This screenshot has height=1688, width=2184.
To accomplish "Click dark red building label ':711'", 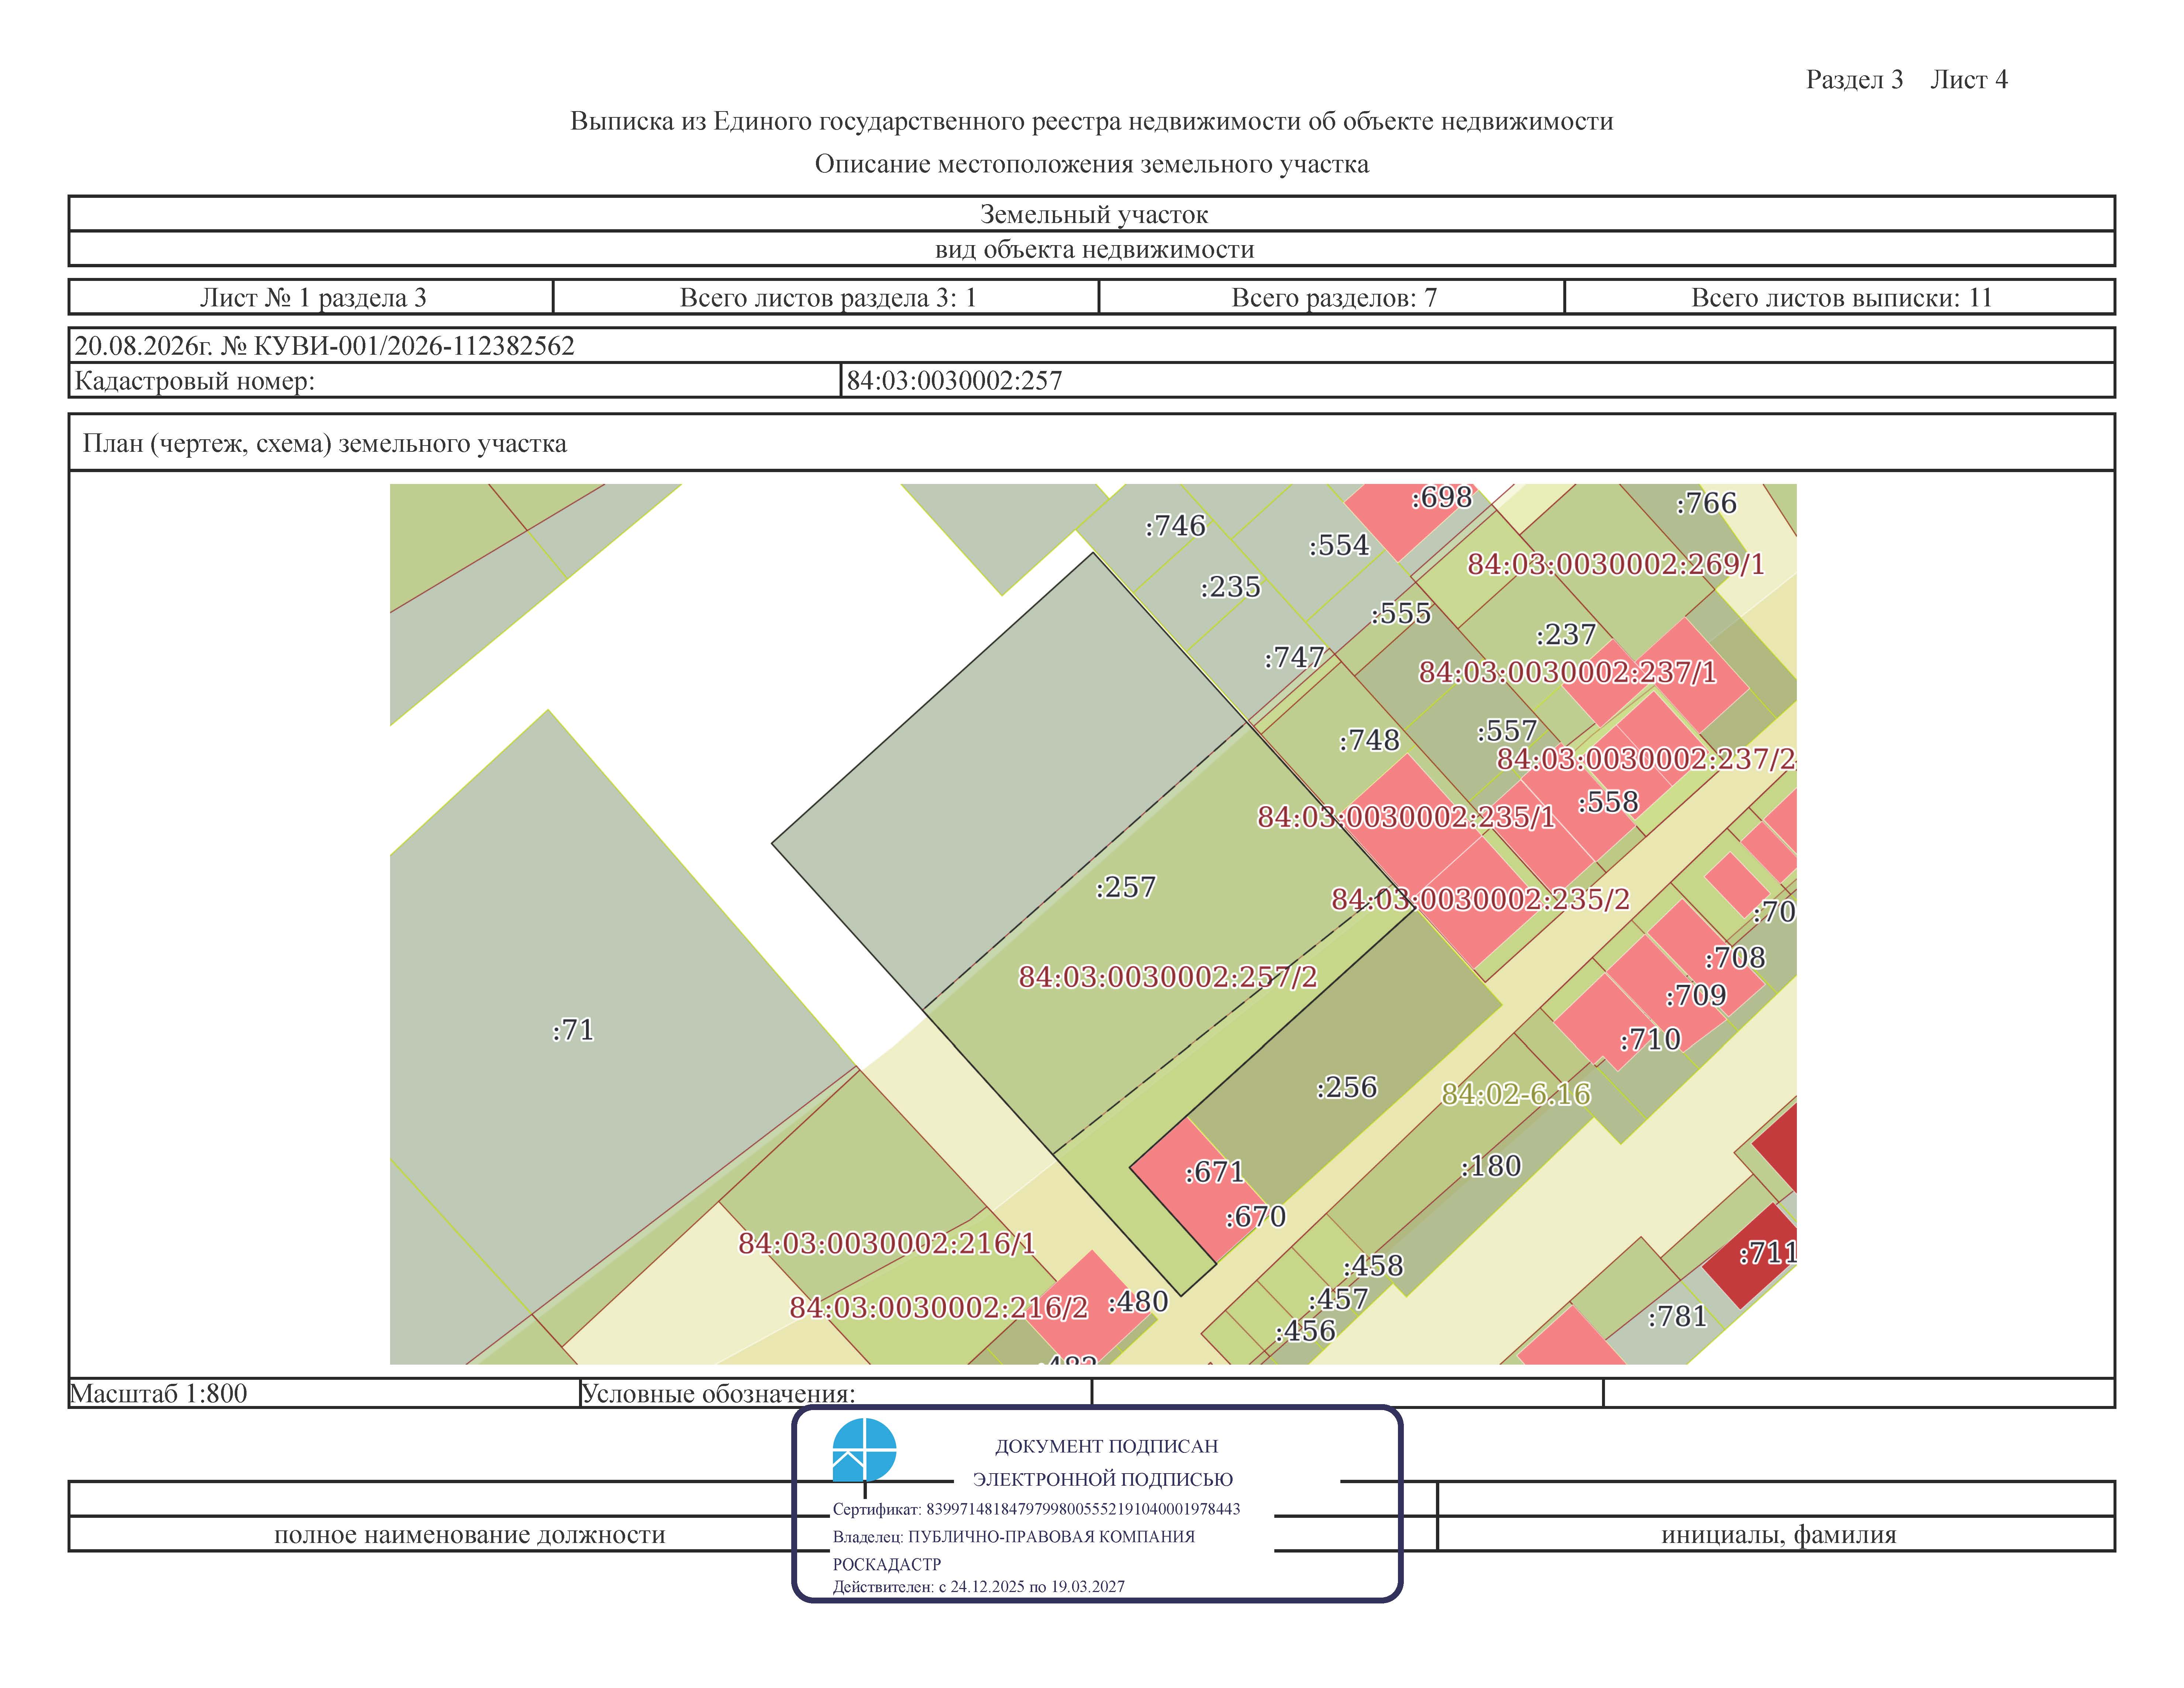I will tap(1768, 1253).
